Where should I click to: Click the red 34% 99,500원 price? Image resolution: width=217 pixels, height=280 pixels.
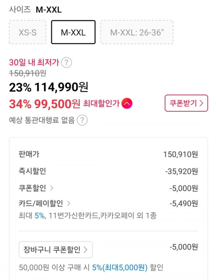click(x=44, y=104)
